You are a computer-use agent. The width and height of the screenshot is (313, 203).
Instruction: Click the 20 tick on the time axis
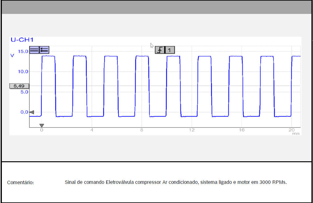coord(291,130)
